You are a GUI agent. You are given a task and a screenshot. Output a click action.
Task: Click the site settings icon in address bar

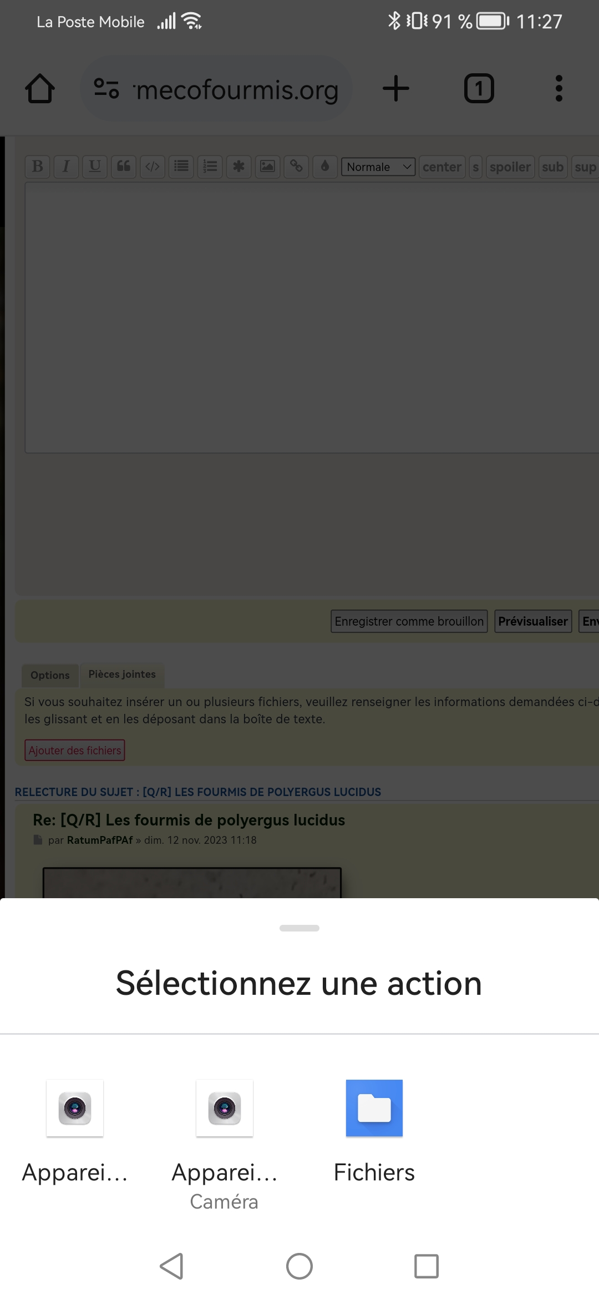106,89
